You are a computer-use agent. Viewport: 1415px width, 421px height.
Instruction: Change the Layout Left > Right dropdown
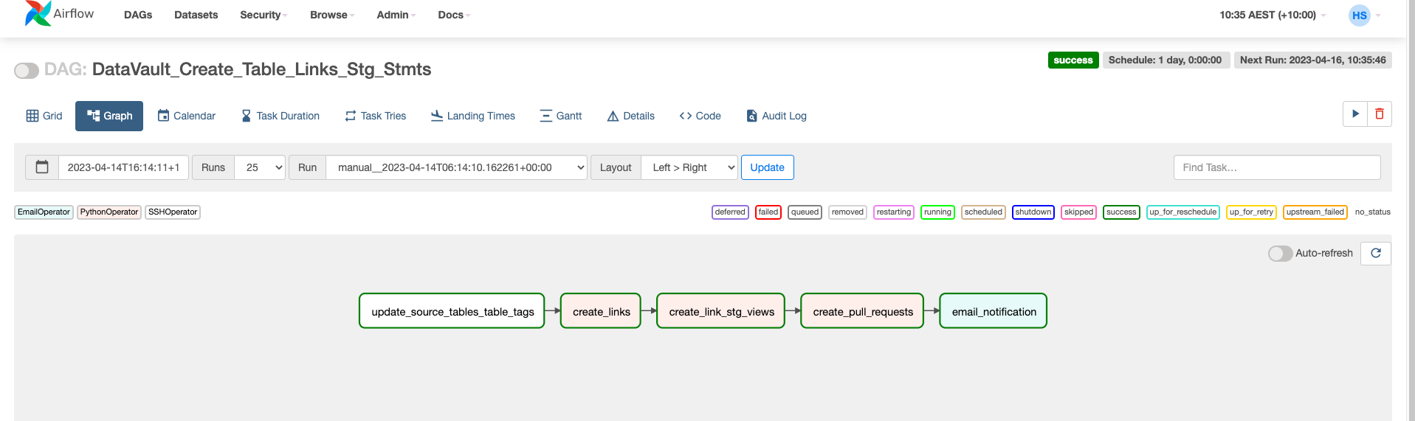(x=689, y=167)
